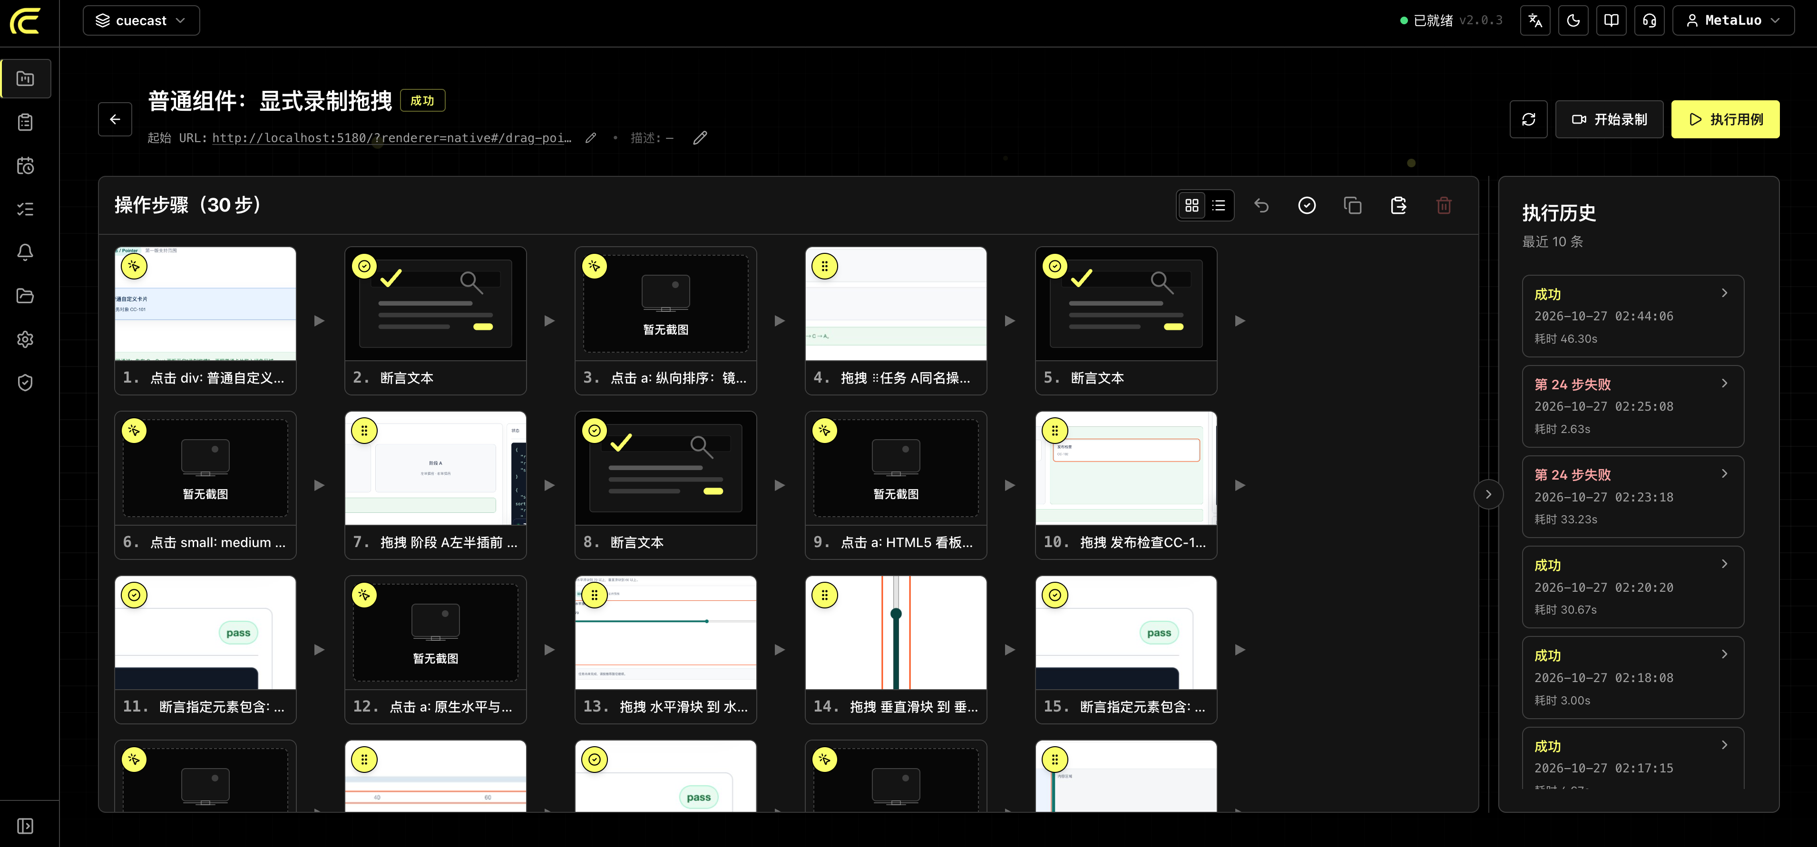The width and height of the screenshot is (1817, 847).
Task: Copy steps with the duplicate icon
Action: 1353,206
